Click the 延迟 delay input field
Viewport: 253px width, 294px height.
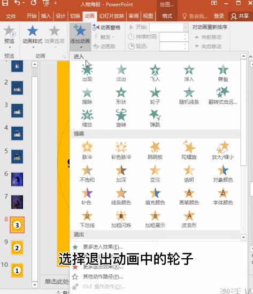[x=172, y=46]
